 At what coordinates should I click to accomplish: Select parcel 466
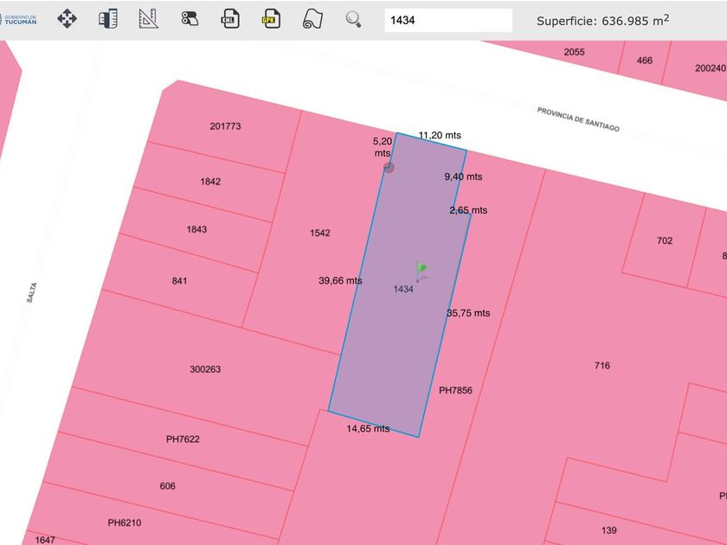point(645,61)
